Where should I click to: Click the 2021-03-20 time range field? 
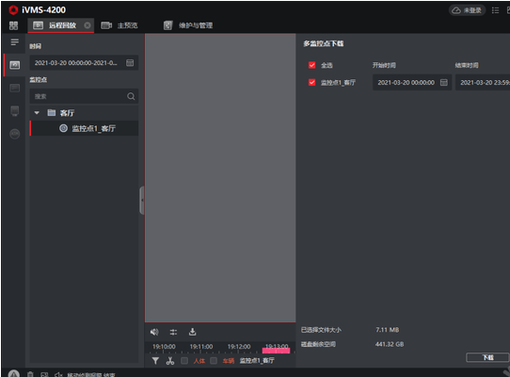coord(84,63)
